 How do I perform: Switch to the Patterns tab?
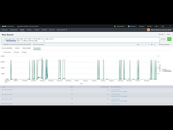[17, 48]
